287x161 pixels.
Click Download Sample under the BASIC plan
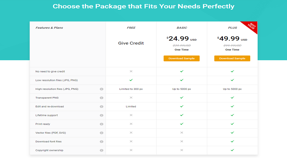(x=182, y=58)
